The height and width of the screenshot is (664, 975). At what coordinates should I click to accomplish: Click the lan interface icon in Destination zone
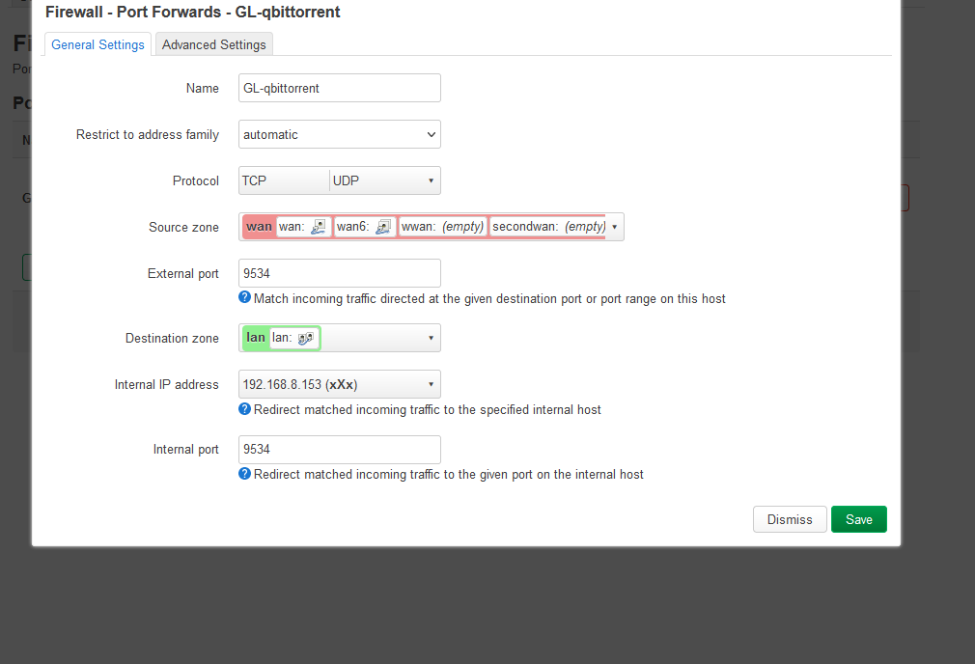pyautogui.click(x=305, y=338)
